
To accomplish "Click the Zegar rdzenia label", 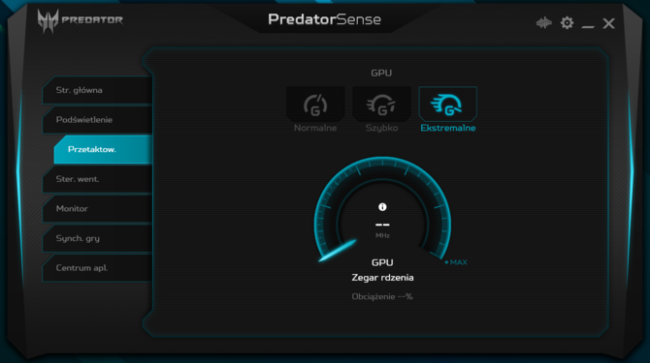I will point(382,278).
